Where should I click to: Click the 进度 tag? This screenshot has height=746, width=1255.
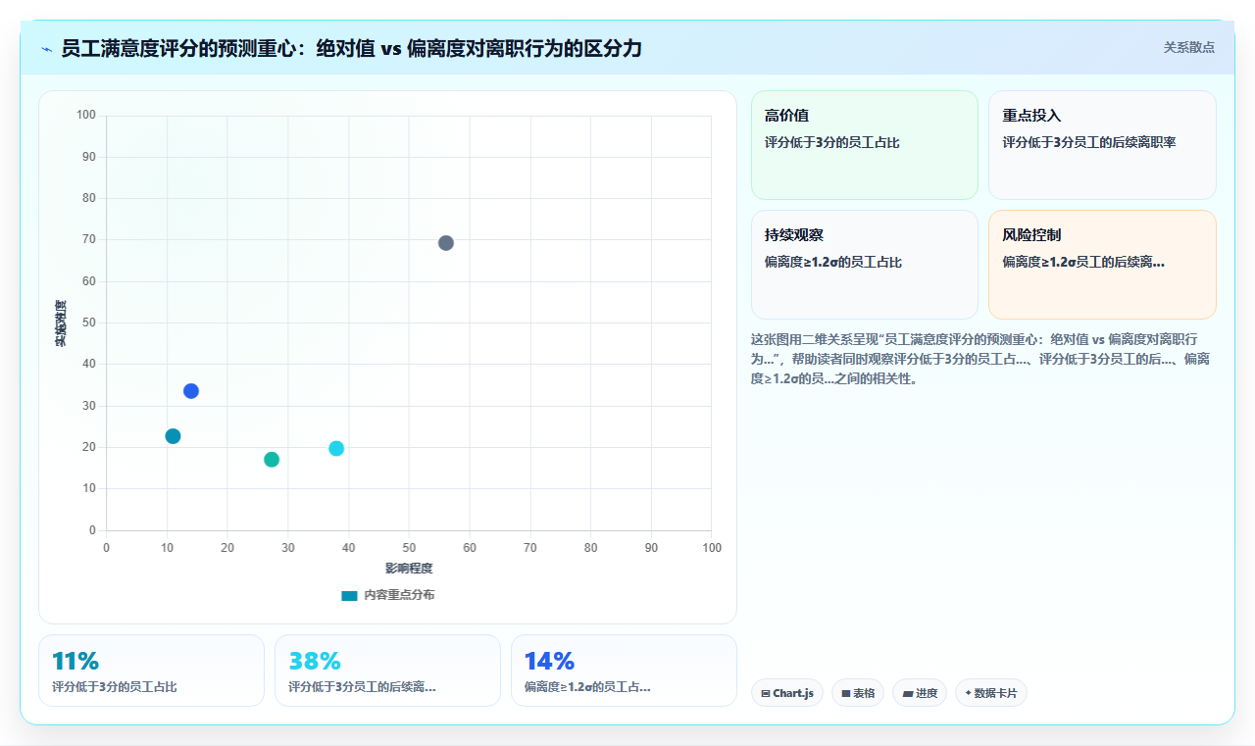(920, 693)
